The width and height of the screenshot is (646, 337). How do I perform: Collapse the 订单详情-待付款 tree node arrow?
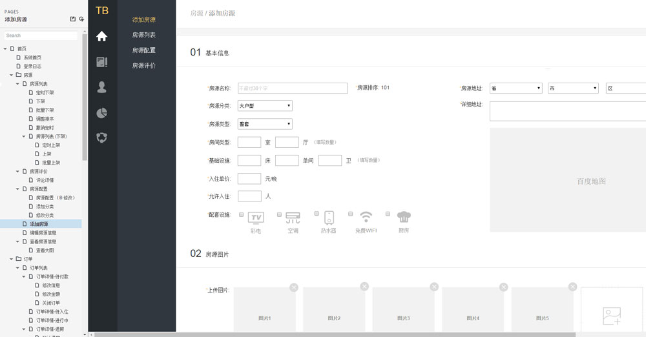23,276
